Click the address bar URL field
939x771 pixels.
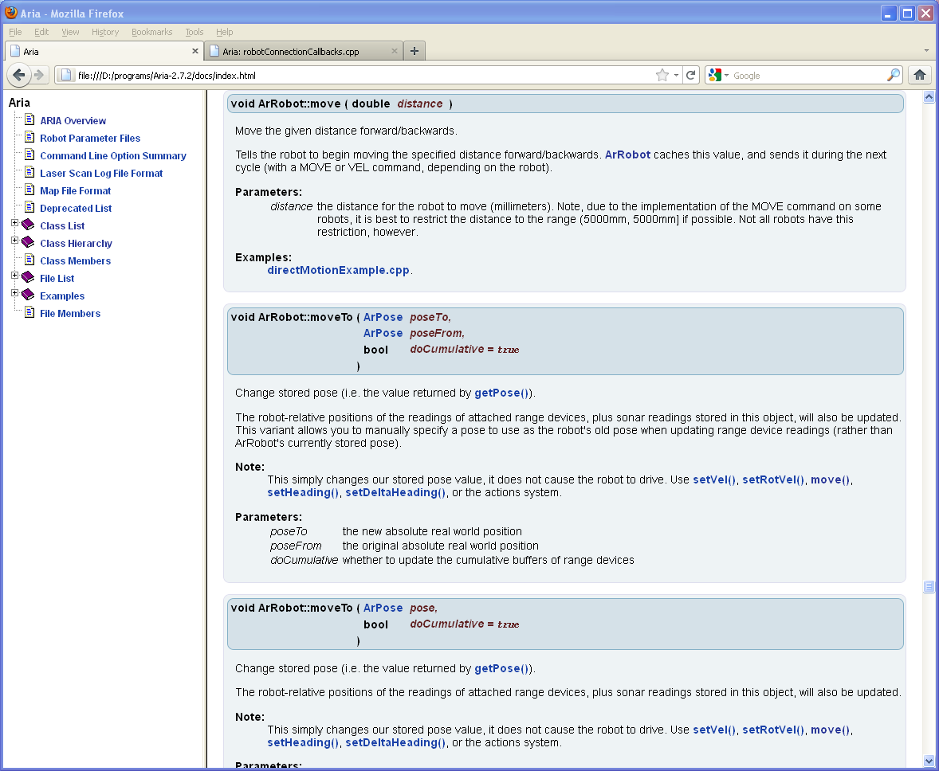point(359,76)
